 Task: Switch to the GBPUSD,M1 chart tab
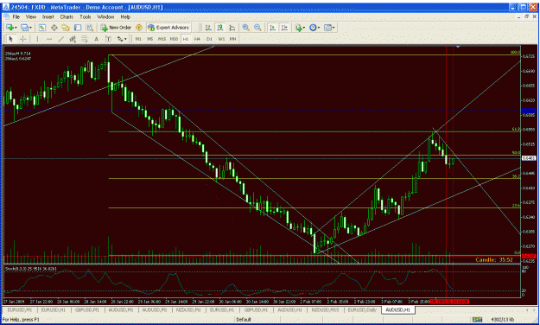point(86,310)
